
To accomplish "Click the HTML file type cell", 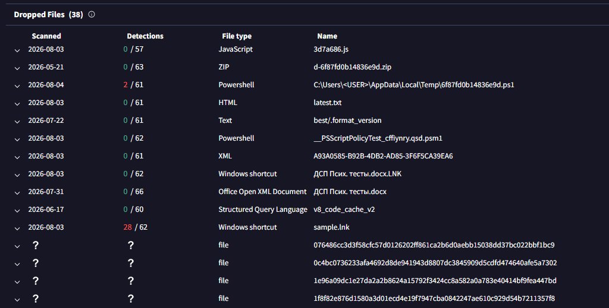I will pos(228,103).
